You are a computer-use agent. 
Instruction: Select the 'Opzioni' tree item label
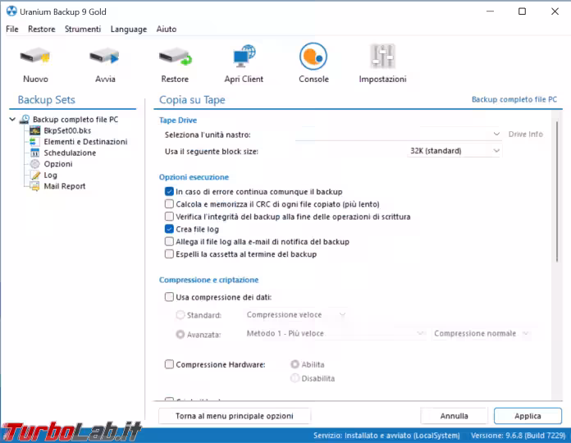coord(58,164)
